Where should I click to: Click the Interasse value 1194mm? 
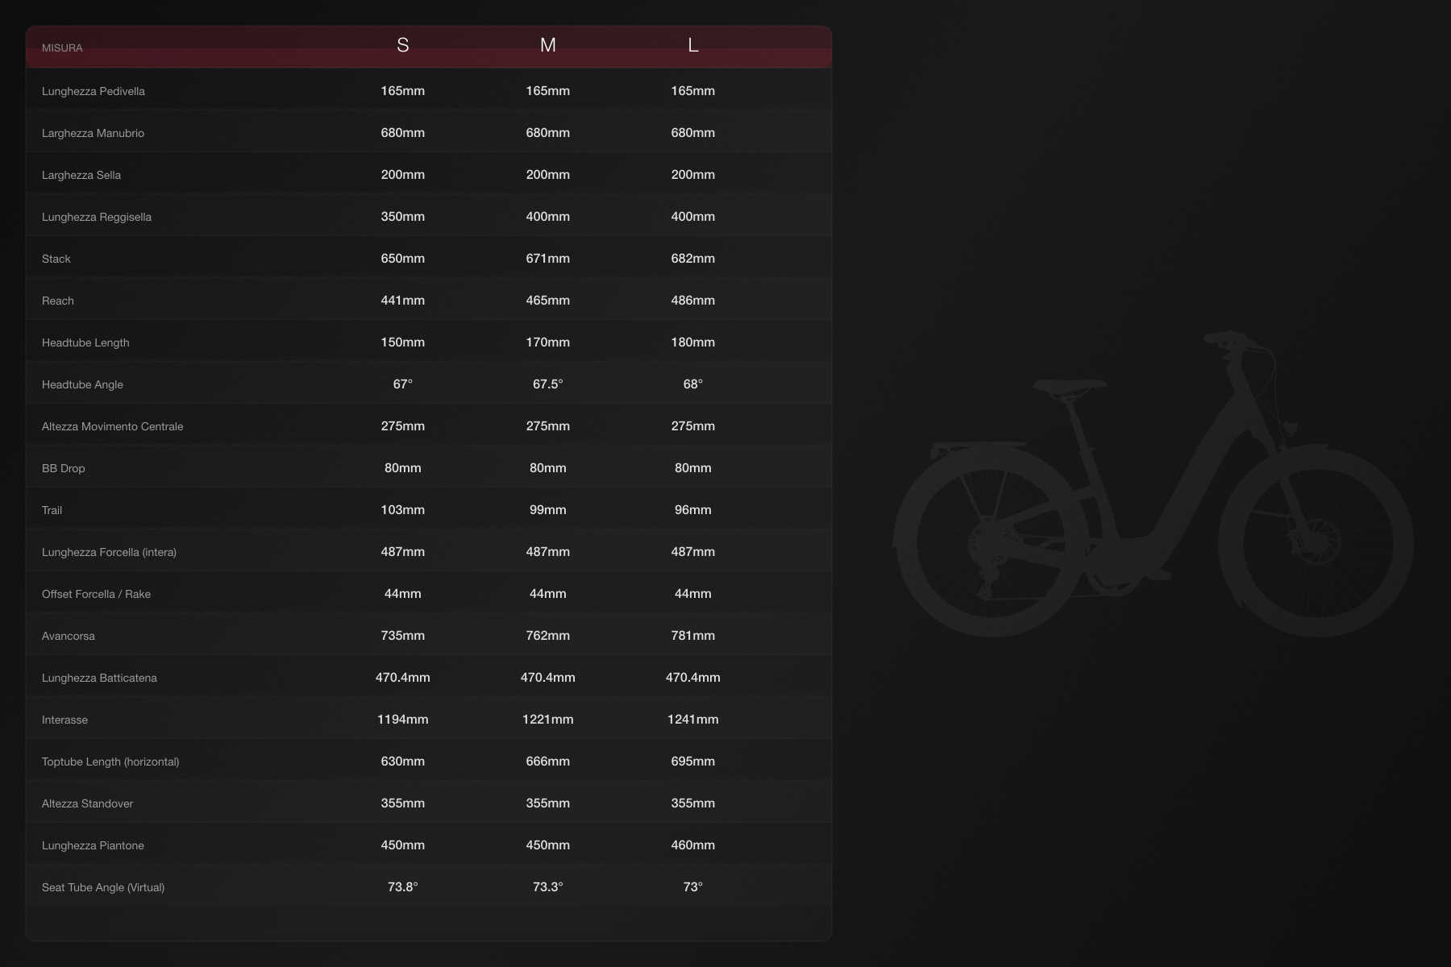pyautogui.click(x=402, y=720)
